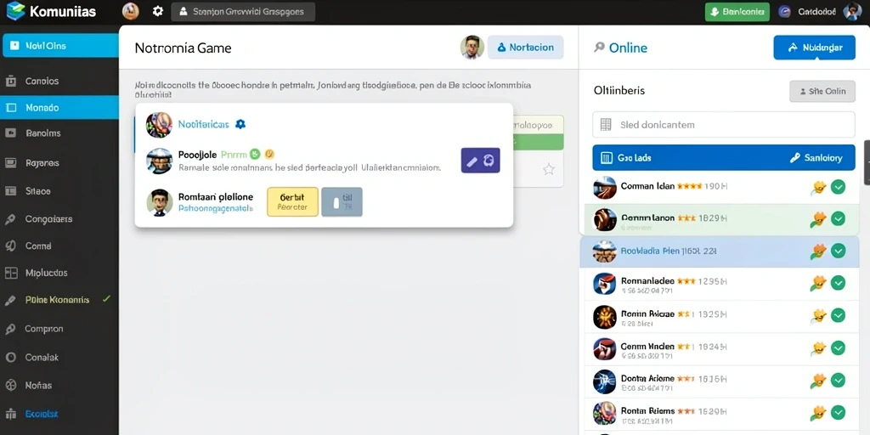Screen dimensions: 870x435
Task: Expand the Sanloiory sort option
Action: pos(816,158)
